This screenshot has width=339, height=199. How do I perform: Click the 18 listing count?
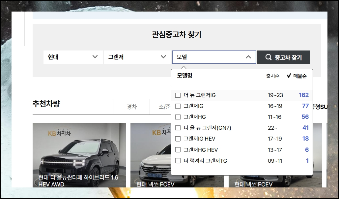coord(305,139)
